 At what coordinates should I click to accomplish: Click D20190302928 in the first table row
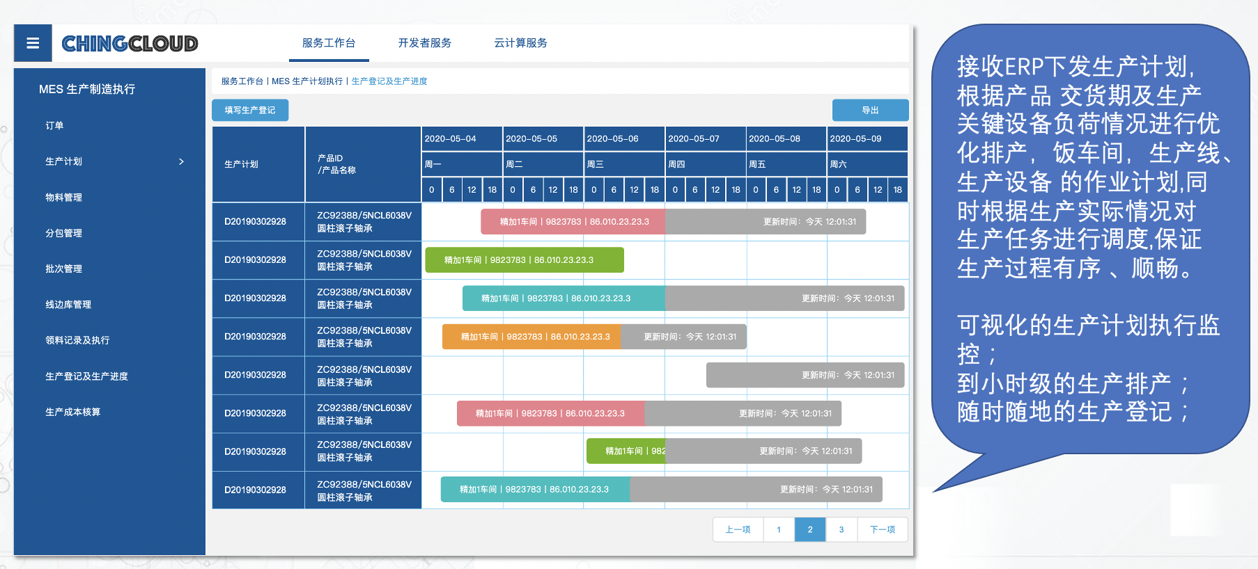pyautogui.click(x=255, y=222)
